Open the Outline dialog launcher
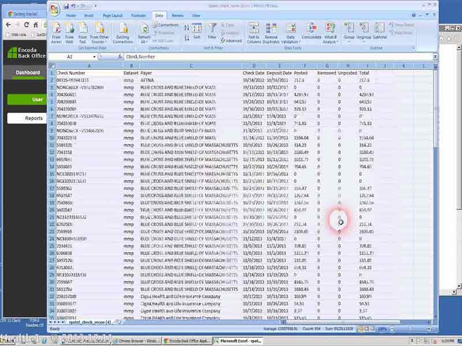The image size is (462, 346). point(413,48)
